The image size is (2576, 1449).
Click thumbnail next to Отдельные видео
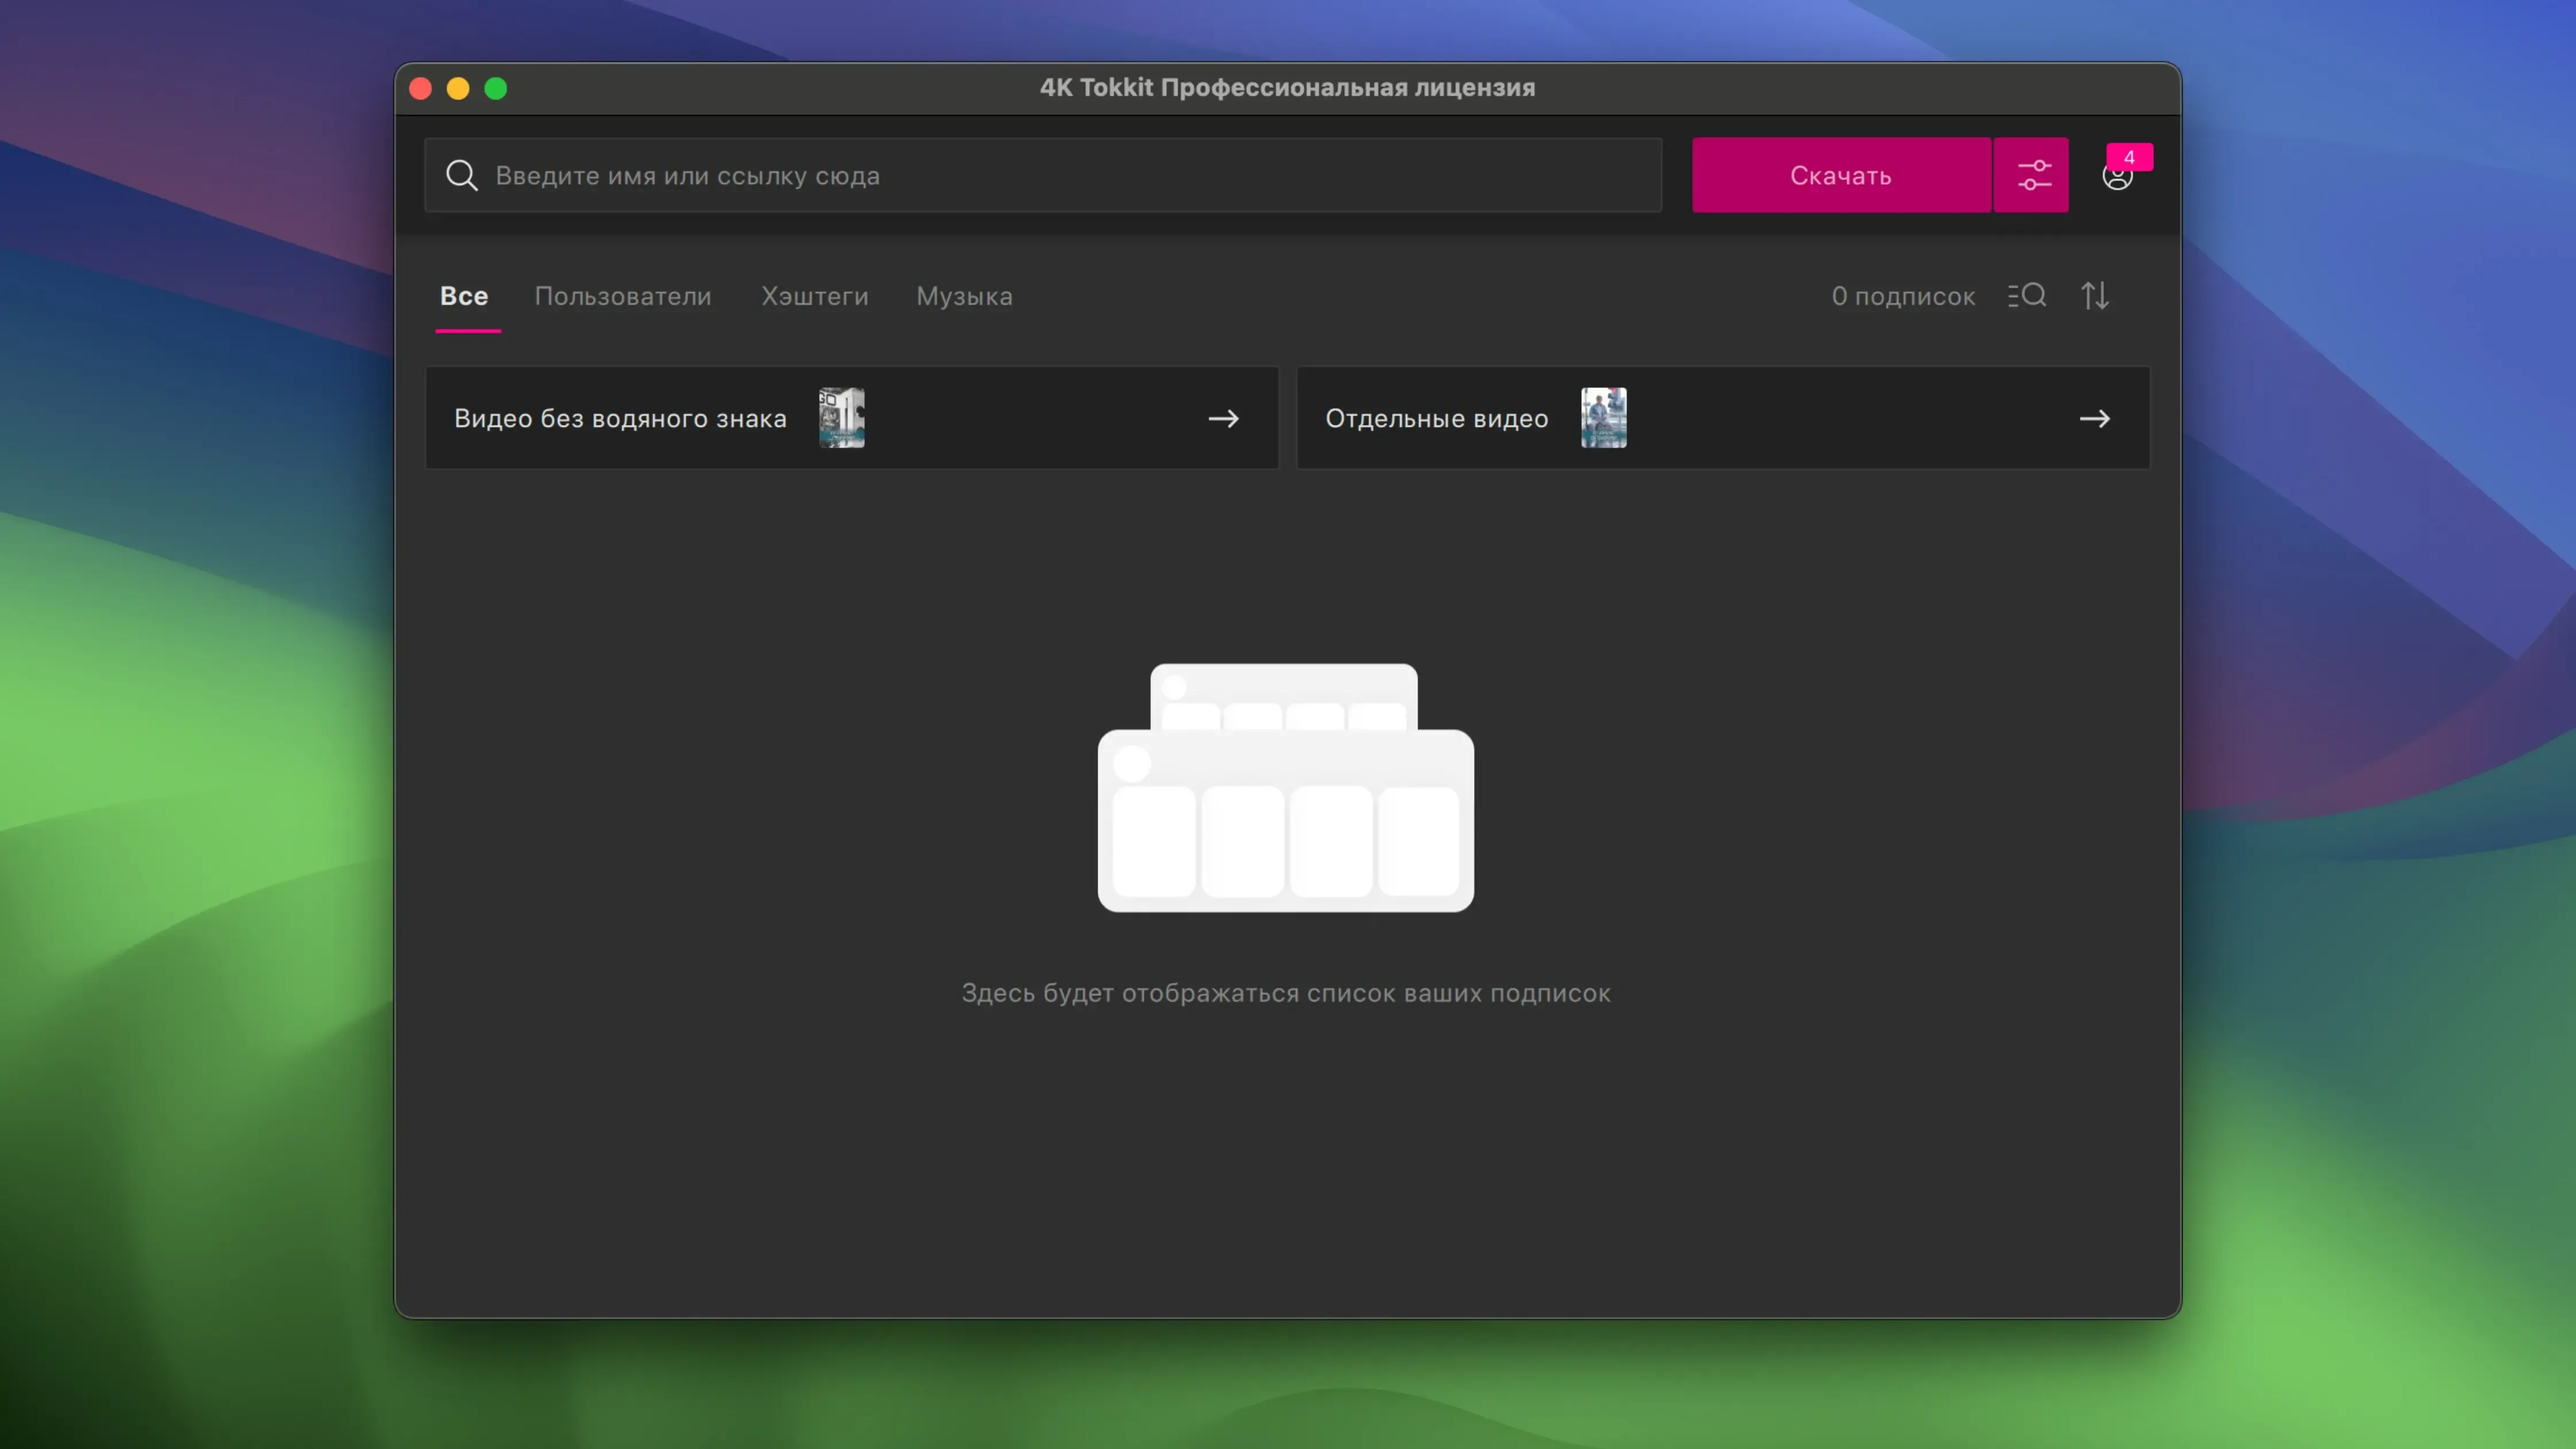(x=1603, y=418)
